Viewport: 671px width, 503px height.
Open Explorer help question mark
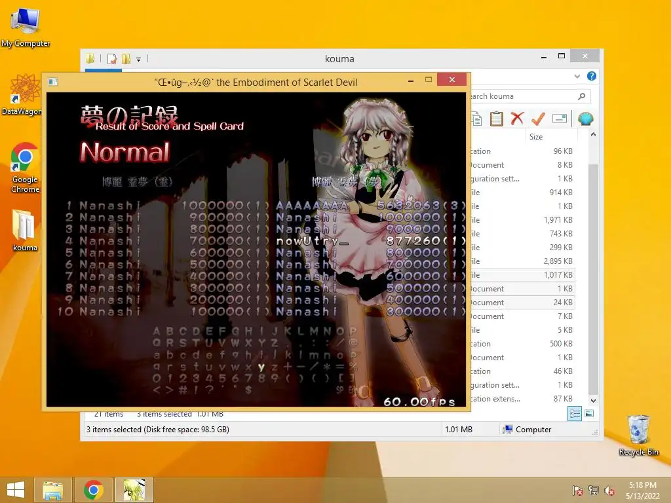coord(592,76)
